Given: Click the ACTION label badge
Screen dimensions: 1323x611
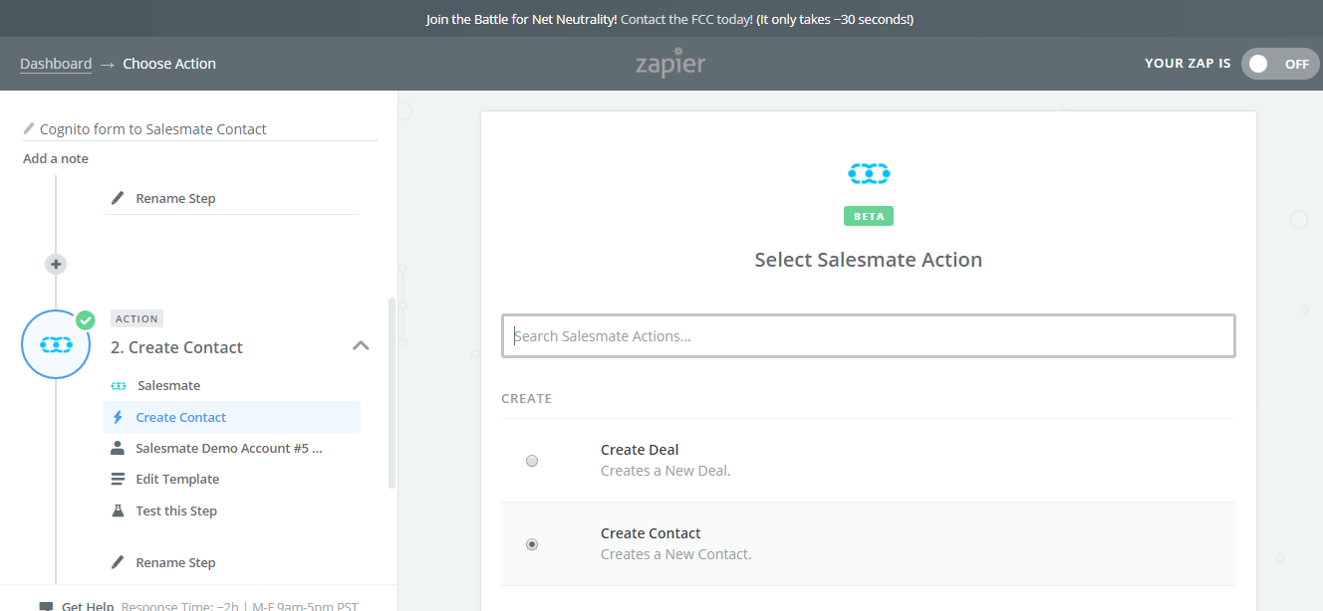Looking at the screenshot, I should coord(136,318).
